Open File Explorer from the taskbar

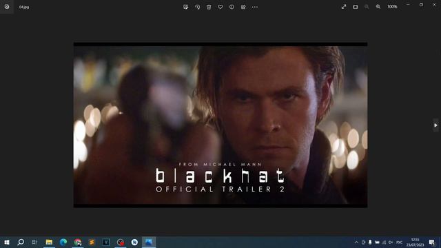click(49, 242)
